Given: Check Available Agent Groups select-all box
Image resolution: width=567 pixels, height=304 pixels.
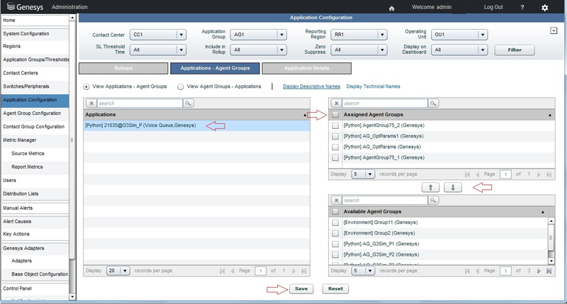Looking at the screenshot, I should coord(335,211).
